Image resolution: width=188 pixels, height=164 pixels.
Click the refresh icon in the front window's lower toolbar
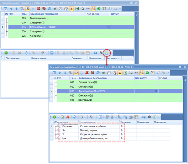(x=75, y=117)
